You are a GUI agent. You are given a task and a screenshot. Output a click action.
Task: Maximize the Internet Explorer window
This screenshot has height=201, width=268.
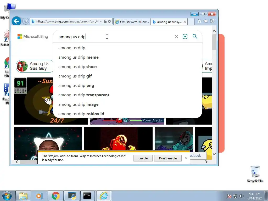pyautogui.click(x=203, y=14)
